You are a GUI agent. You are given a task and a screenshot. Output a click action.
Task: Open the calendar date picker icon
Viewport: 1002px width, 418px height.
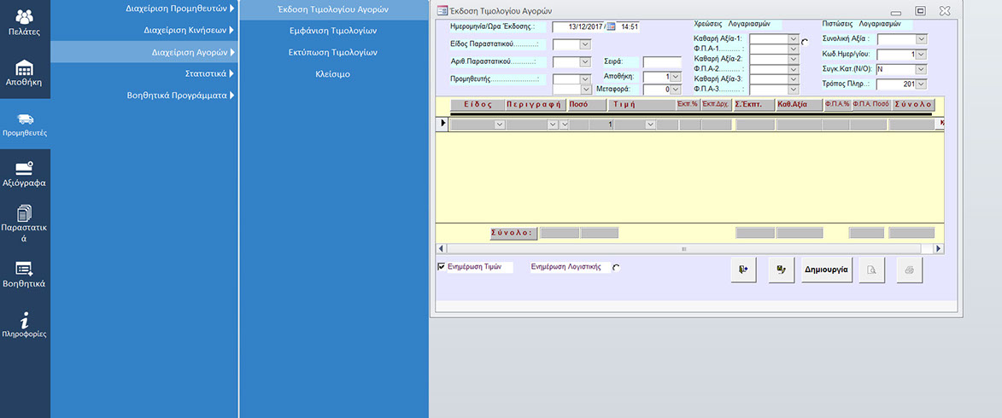click(x=611, y=26)
